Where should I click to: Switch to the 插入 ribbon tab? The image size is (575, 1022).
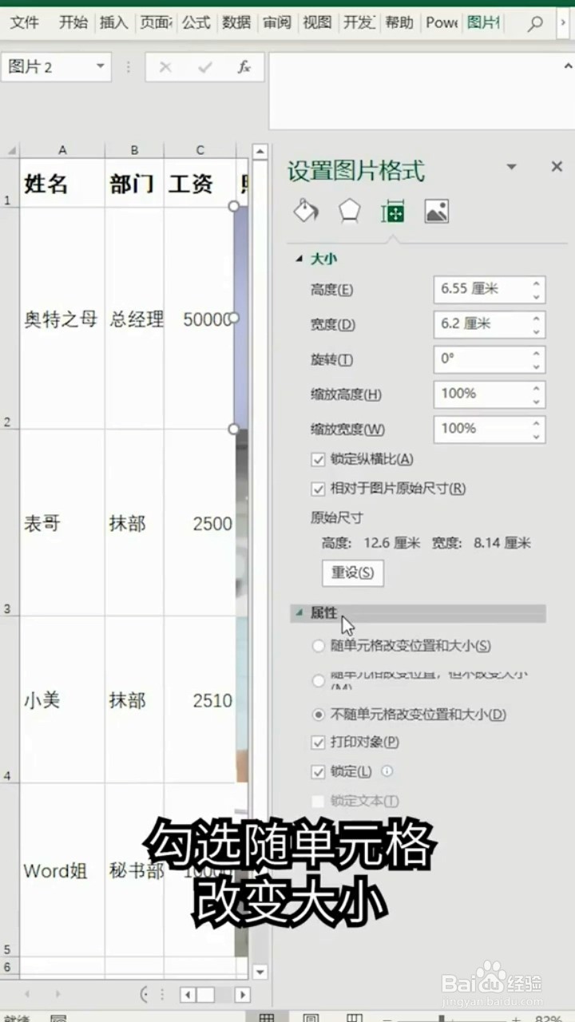coord(113,22)
